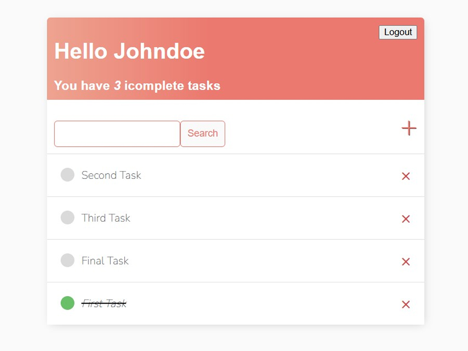Click the plus icon to add a task
The image size is (468, 351).
(x=409, y=128)
